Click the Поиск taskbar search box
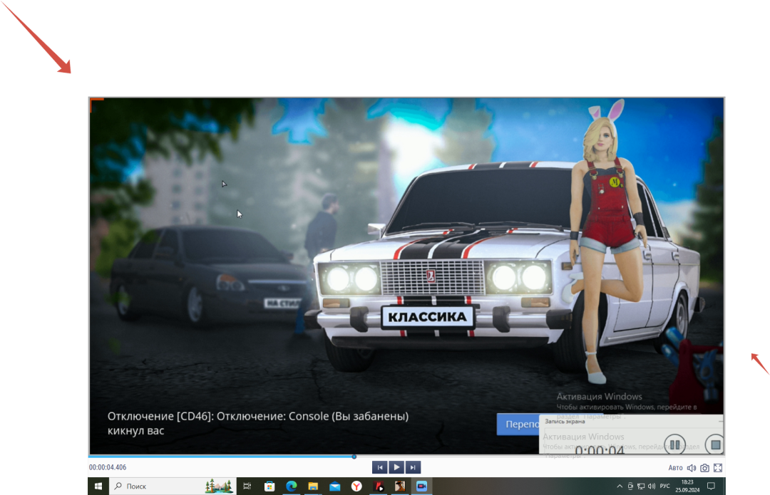 [x=172, y=486]
